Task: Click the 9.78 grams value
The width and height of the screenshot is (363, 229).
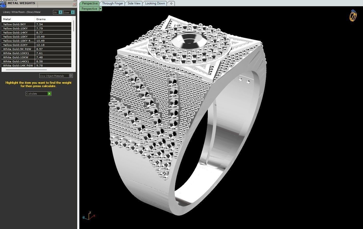Action: tap(39, 65)
